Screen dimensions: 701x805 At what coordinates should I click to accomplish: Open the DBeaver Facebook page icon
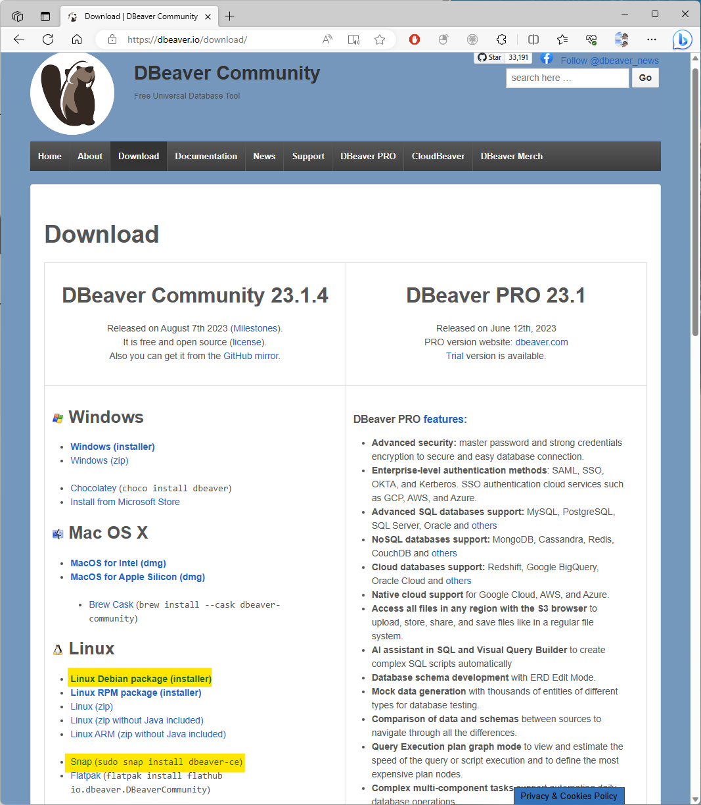click(547, 59)
